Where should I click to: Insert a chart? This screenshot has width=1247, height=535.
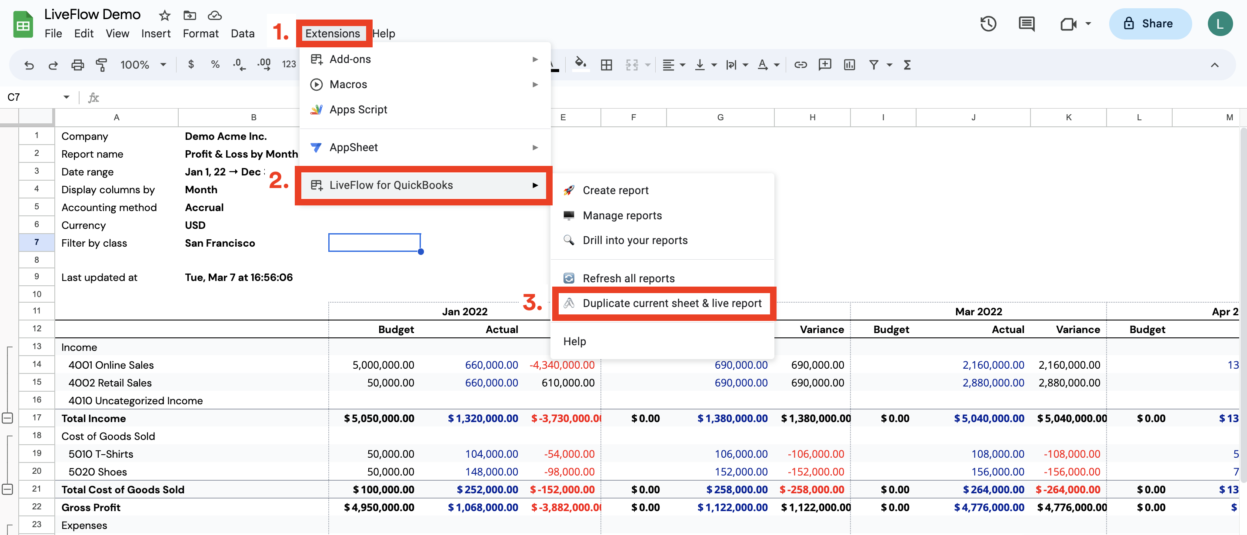[x=849, y=65]
